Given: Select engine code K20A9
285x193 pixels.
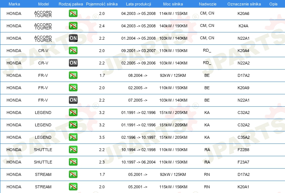Looking at the screenshot, I should (243, 88).
